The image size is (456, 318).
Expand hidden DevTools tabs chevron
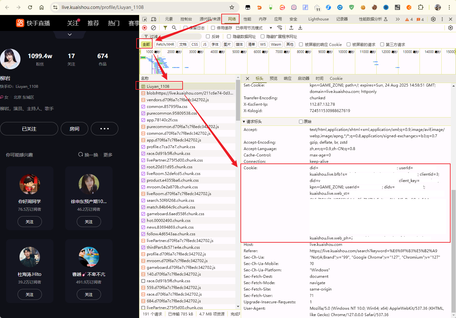click(x=397, y=19)
